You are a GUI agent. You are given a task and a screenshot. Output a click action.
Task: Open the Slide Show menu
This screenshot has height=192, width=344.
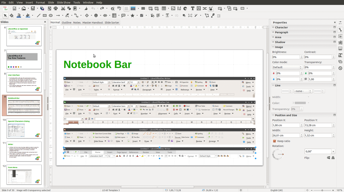(x=63, y=2)
